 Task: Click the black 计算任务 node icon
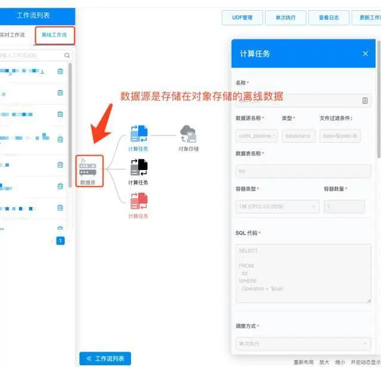pyautogui.click(x=139, y=167)
